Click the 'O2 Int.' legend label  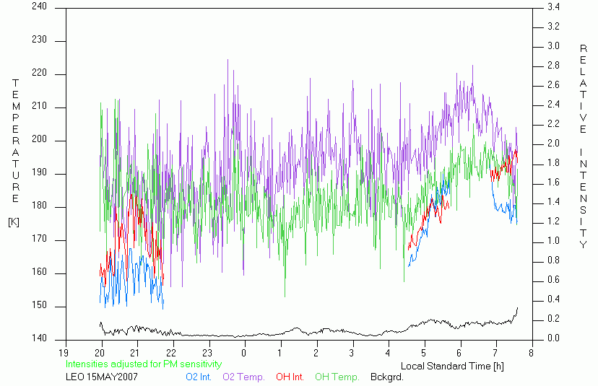pyautogui.click(x=199, y=377)
